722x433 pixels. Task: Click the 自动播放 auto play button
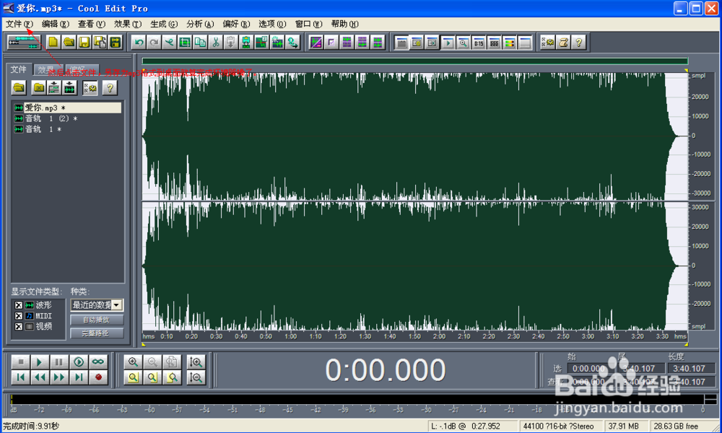[97, 320]
